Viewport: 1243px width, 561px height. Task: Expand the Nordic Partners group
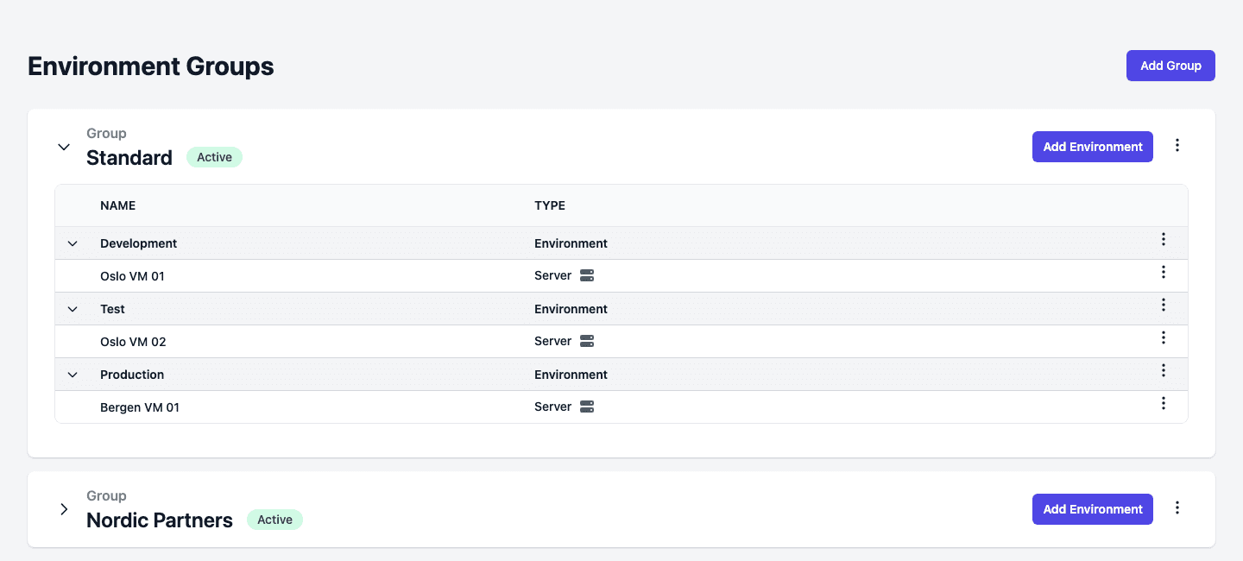[x=64, y=509]
